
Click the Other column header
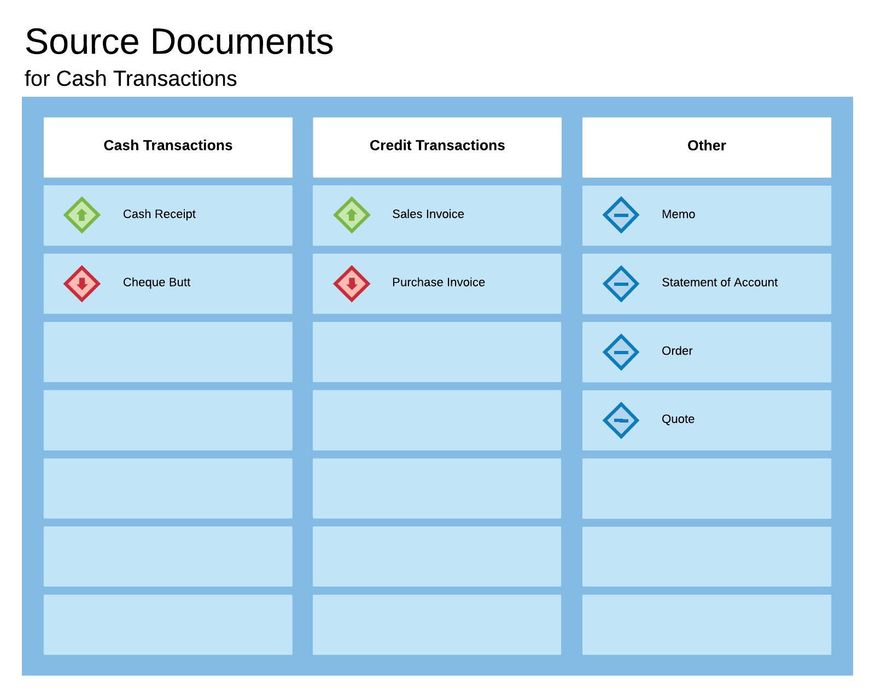click(707, 146)
